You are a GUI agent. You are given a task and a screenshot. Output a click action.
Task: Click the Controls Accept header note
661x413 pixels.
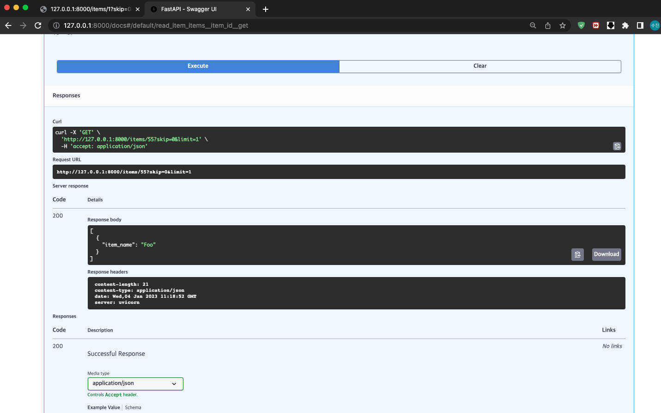coord(113,395)
